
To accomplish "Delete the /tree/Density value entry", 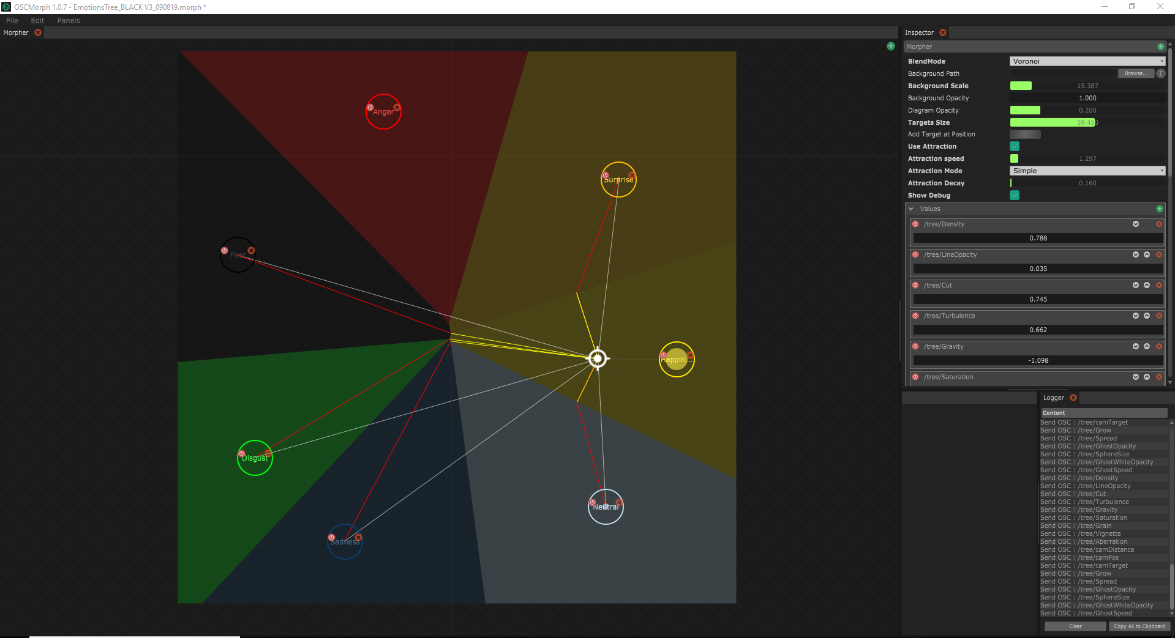I will [x=1158, y=224].
